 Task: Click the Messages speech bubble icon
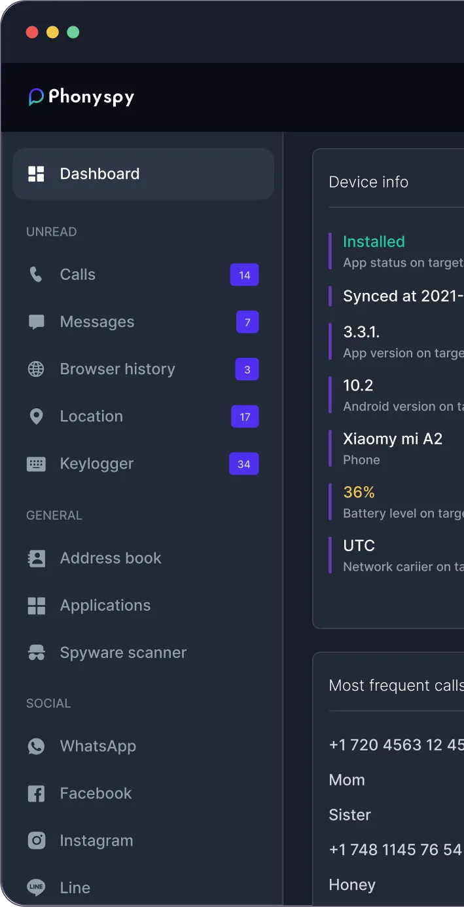[x=36, y=322]
